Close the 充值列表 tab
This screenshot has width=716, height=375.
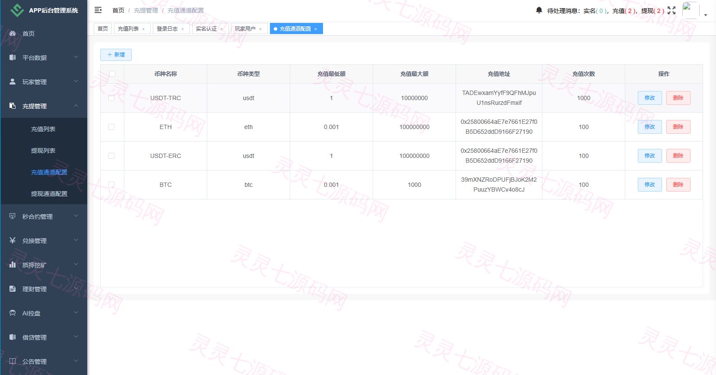point(143,29)
